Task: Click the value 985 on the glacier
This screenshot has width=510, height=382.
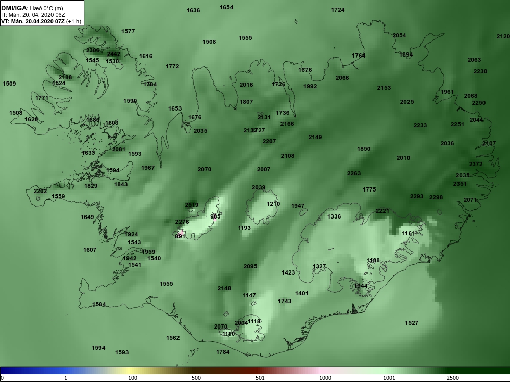Action: 215,216
